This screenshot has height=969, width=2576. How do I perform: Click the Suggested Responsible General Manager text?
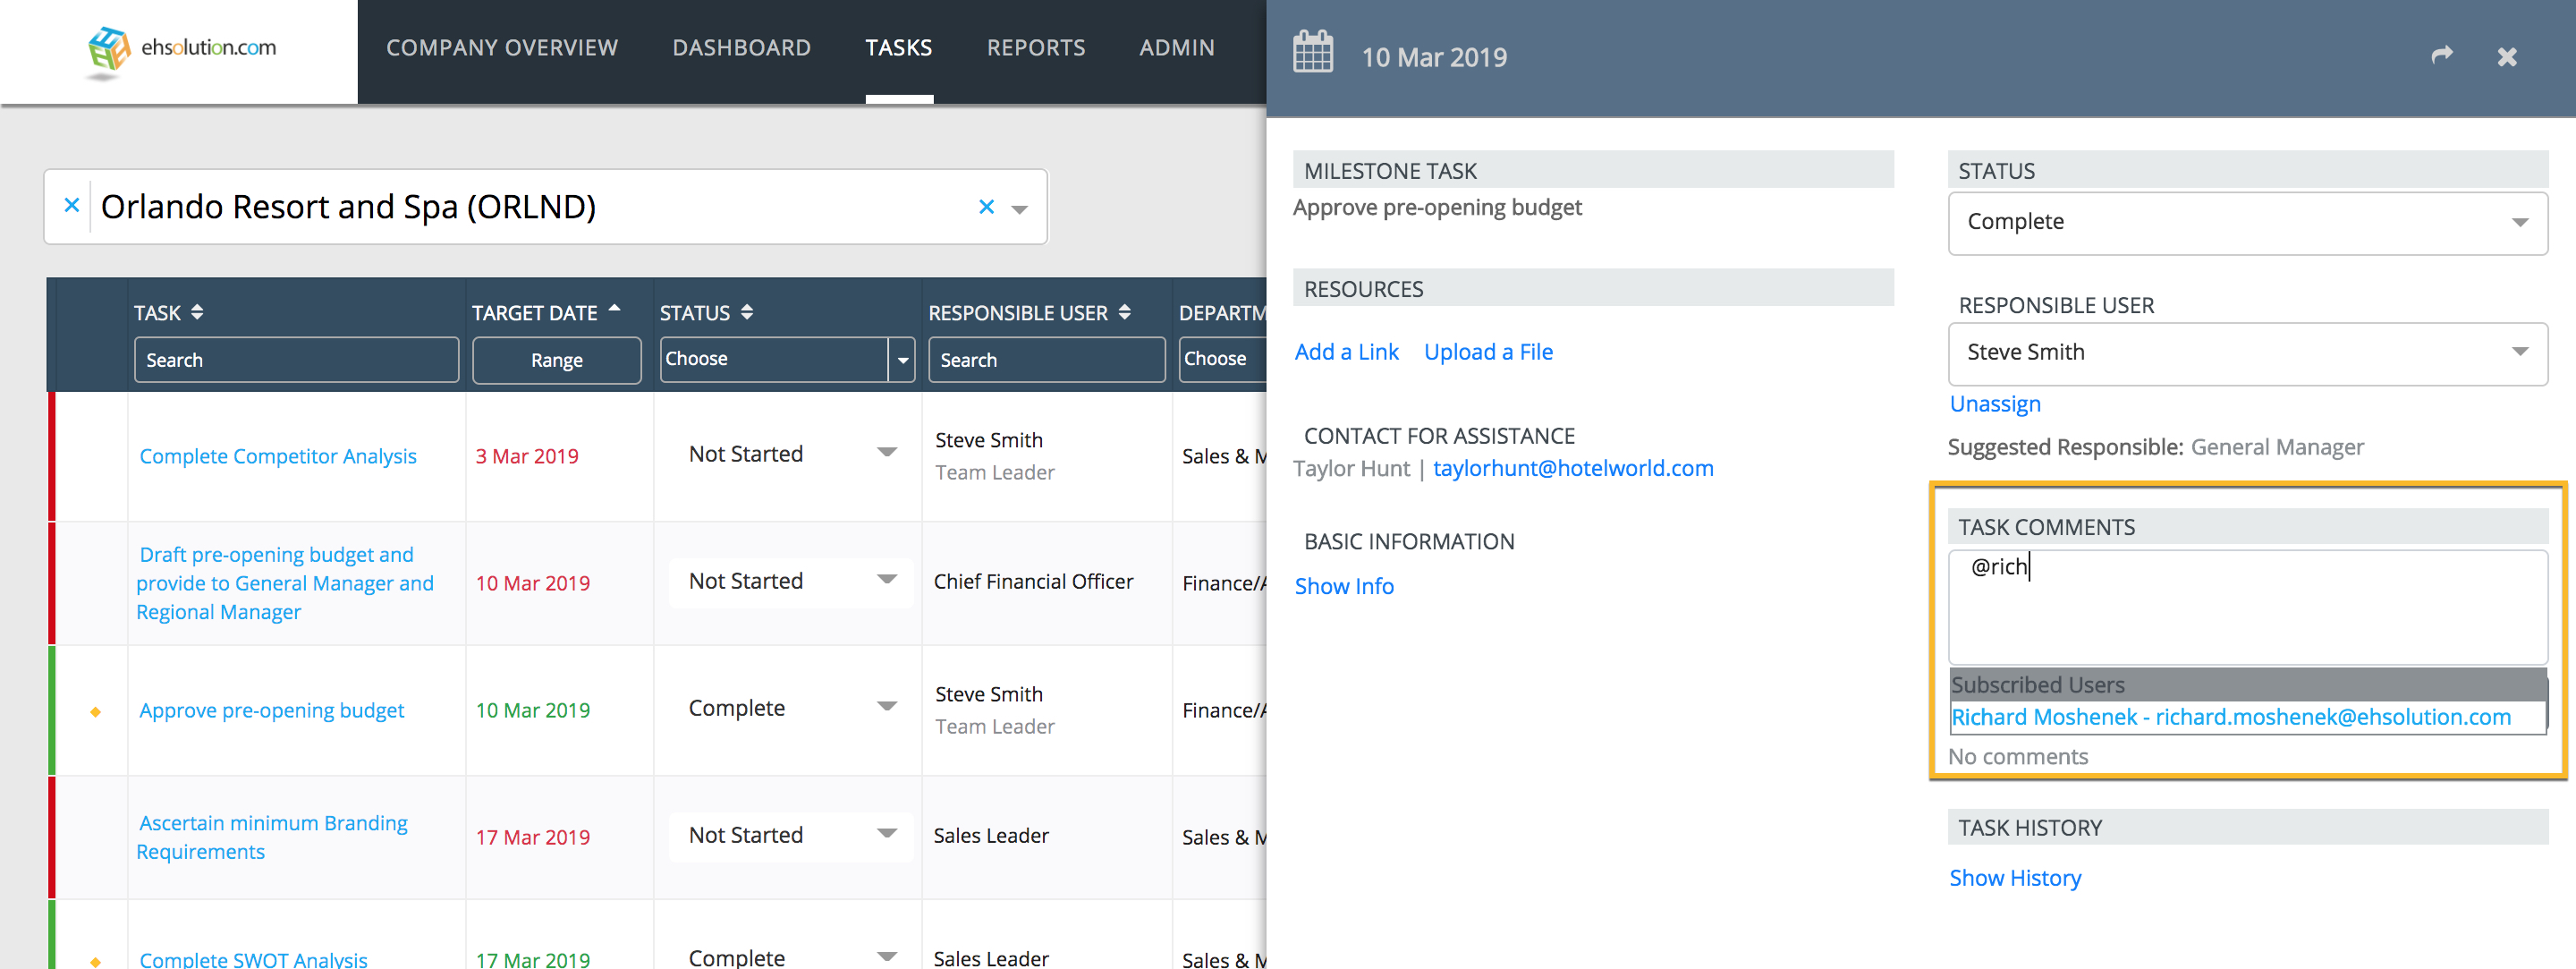point(2155,447)
